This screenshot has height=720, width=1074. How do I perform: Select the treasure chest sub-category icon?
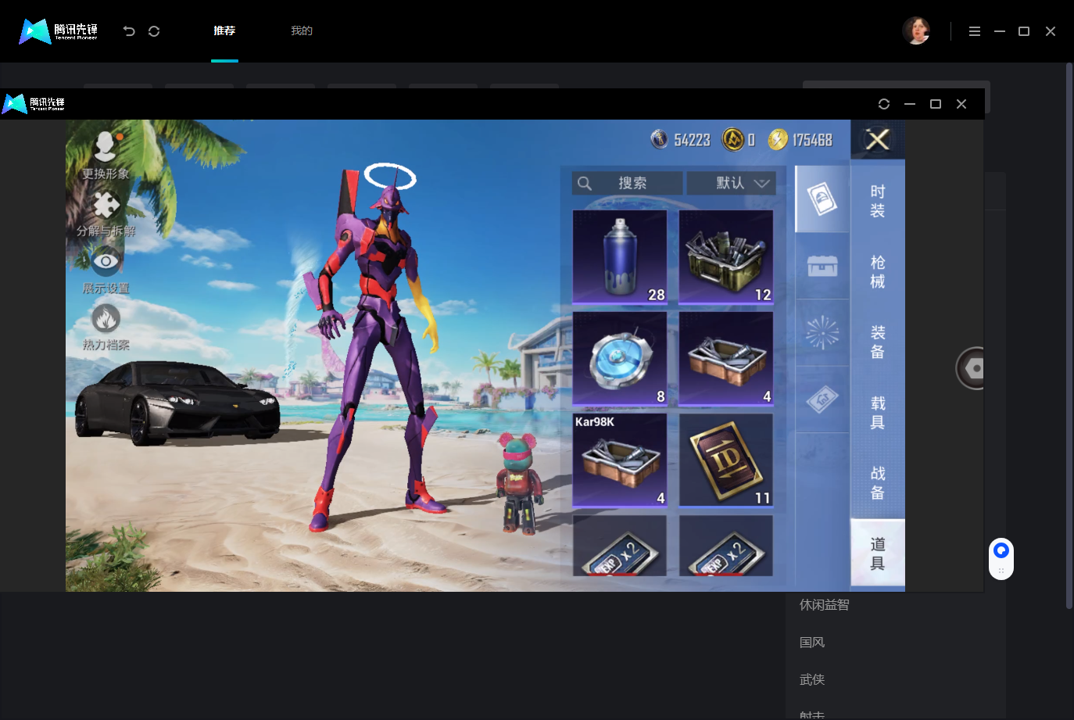pyautogui.click(x=822, y=266)
